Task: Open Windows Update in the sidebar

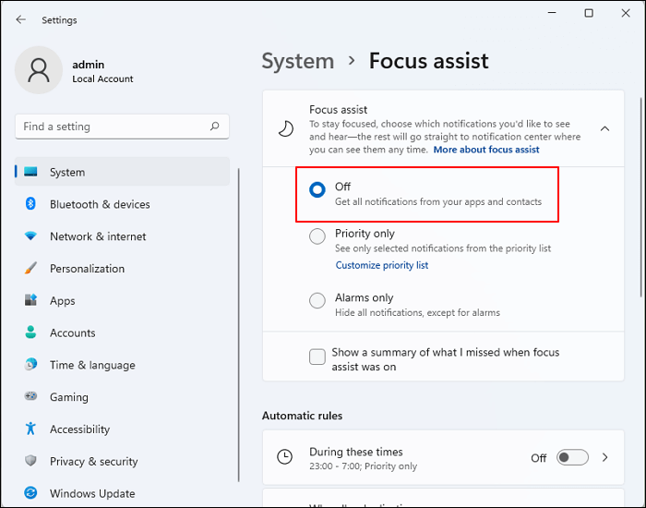Action: (x=92, y=493)
